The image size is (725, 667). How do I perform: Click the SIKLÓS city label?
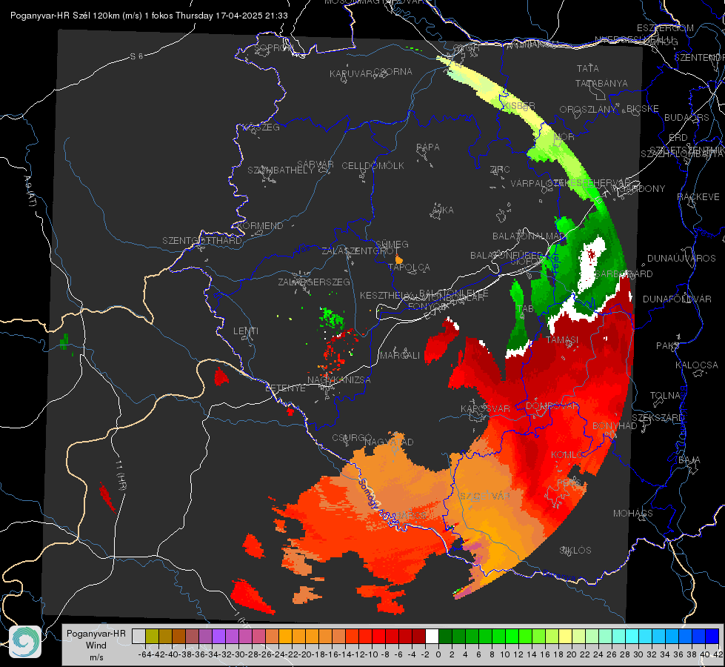click(575, 551)
